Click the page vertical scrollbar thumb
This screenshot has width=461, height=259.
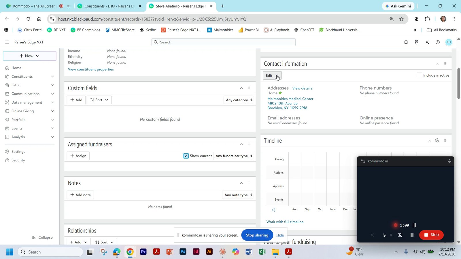[x=459, y=83]
